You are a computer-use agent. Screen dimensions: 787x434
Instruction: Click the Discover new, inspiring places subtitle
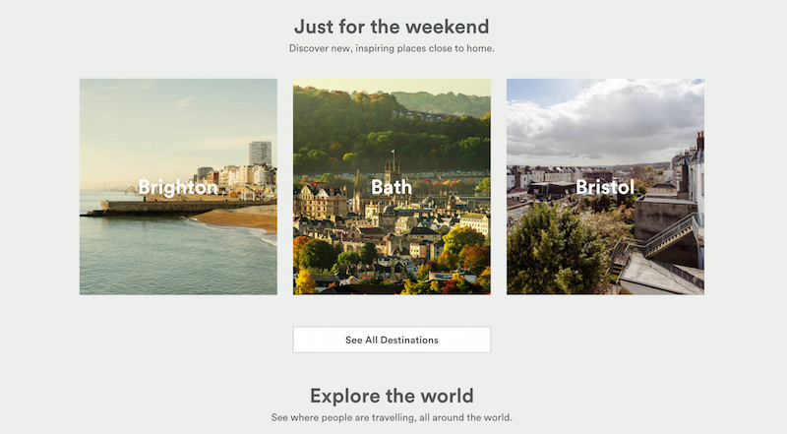[x=392, y=49]
